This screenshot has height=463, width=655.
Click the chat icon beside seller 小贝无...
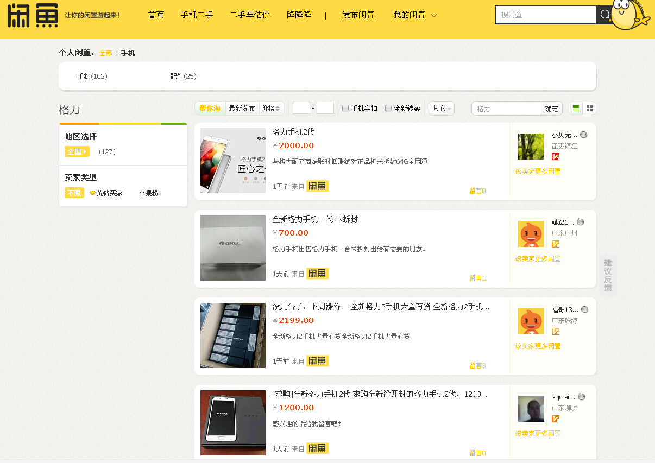(584, 135)
